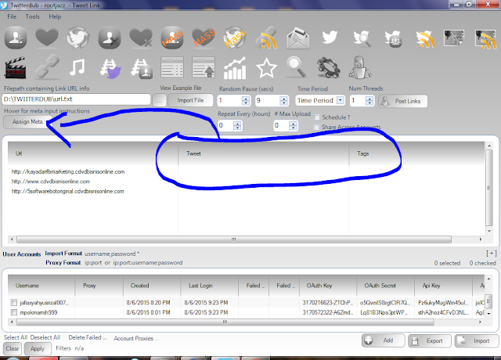Viewport: 501px width, 360px height.
Task: Click the Filepath input containing url.txt
Action: tap(76, 99)
